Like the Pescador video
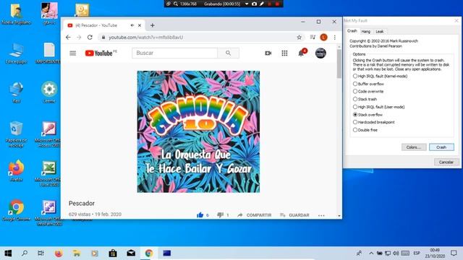This screenshot has width=463, height=260. [200, 215]
